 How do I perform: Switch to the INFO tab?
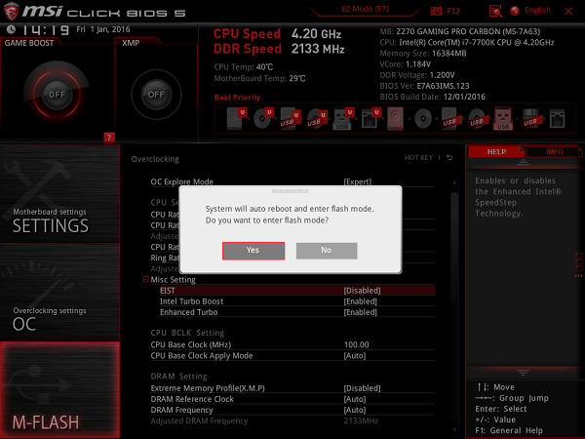[x=555, y=151]
